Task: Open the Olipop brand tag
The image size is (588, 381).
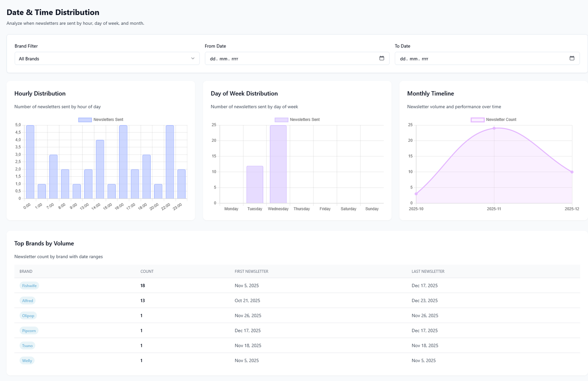Action: 28,316
